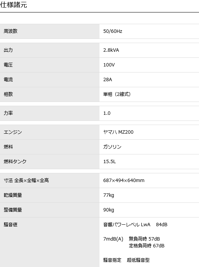The width and height of the screenshot is (199, 267).
Task: Select the 電圧 label cell
Action: pyautogui.click(x=50, y=65)
